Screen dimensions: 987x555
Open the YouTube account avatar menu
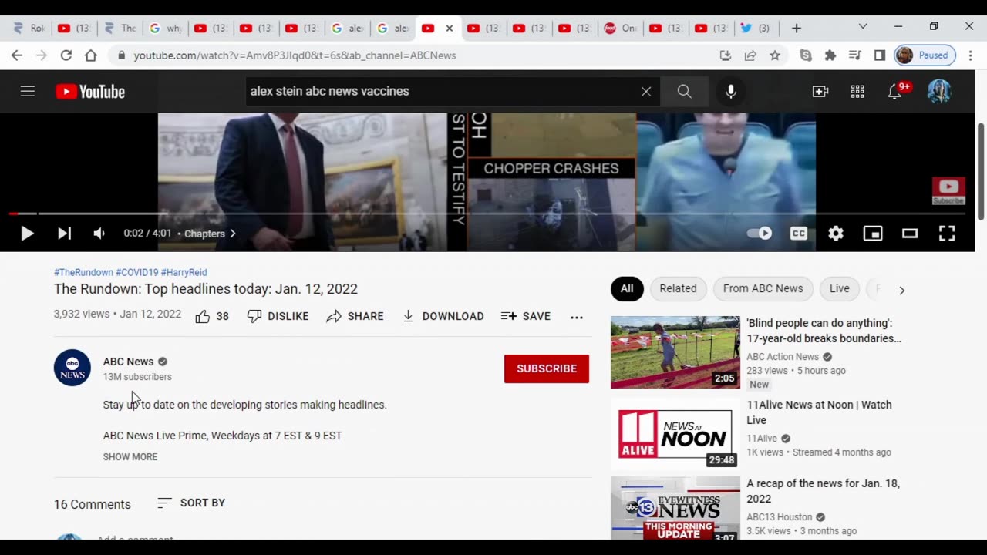938,91
